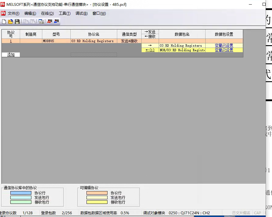Click the orange editable protocol row color swatch

click(x=97, y=193)
